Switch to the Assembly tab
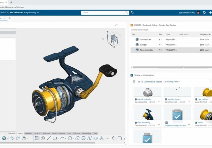212x148 pixels. point(46,133)
